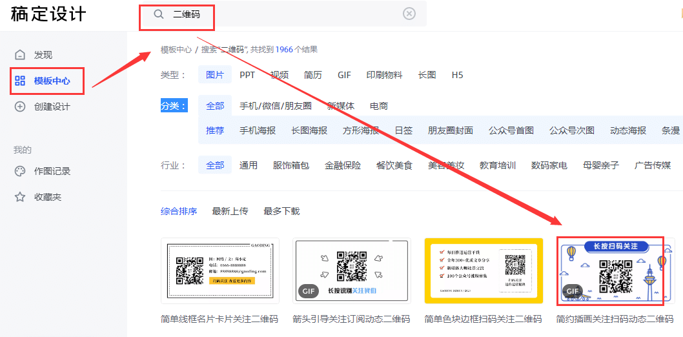Image resolution: width=683 pixels, height=337 pixels.
Task: Click title text 简单色块边框扫码关注二维码
Action: click(x=483, y=319)
